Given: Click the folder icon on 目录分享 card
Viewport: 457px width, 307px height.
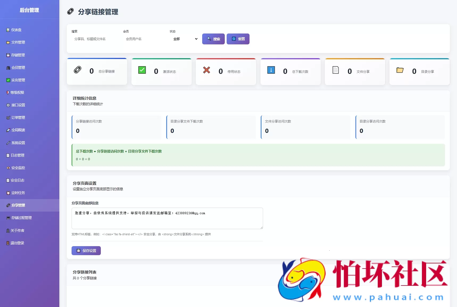Looking at the screenshot, I should point(400,70).
